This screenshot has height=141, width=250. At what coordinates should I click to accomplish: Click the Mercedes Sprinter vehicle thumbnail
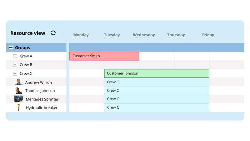click(19, 99)
